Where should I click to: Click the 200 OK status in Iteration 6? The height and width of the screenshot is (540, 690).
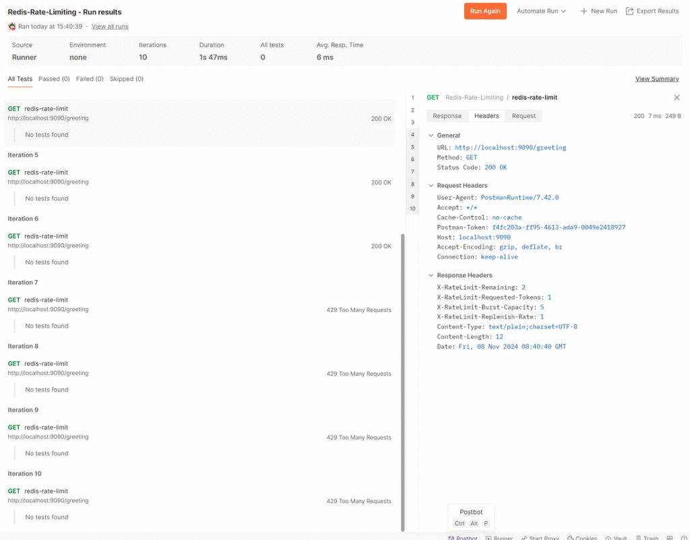pos(381,246)
